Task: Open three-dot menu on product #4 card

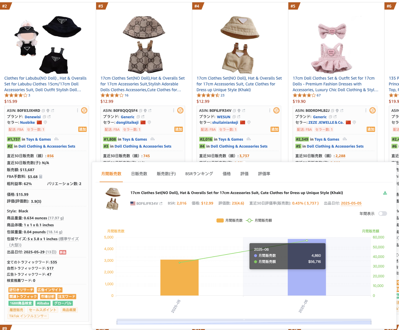Action: click(x=269, y=110)
